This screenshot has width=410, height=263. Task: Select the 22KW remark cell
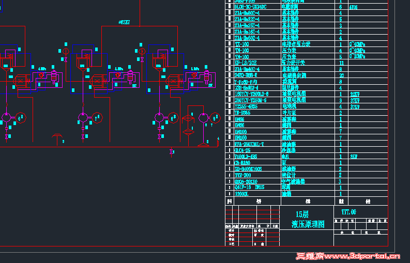coord(355,94)
